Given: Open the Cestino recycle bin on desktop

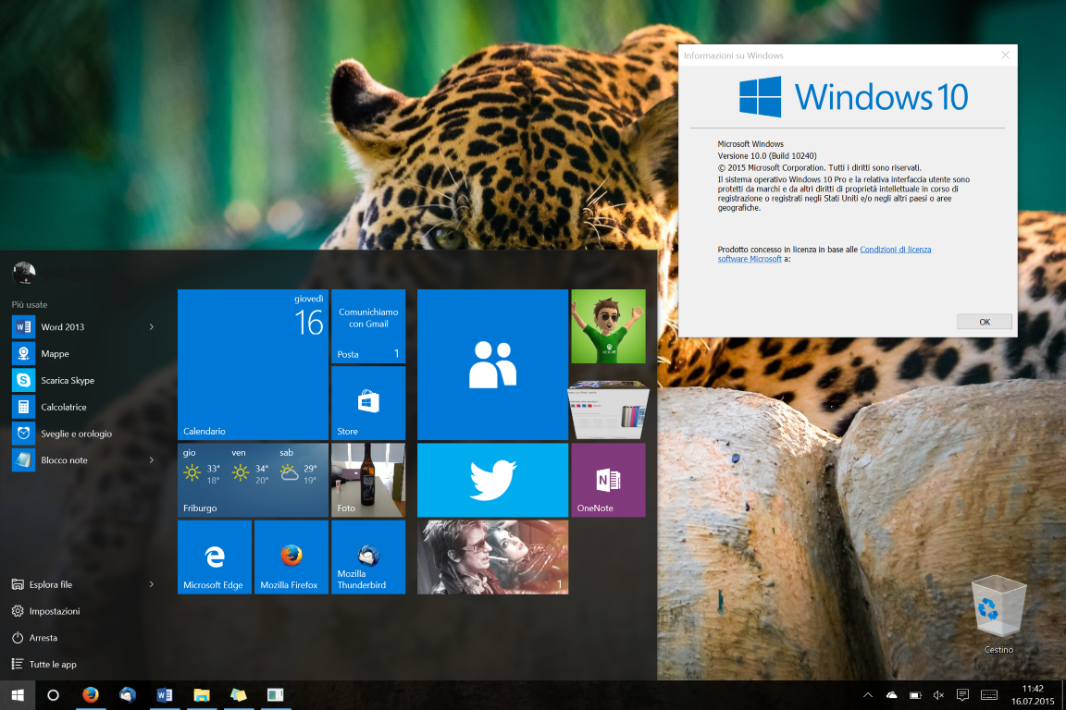Looking at the screenshot, I should 998,614.
